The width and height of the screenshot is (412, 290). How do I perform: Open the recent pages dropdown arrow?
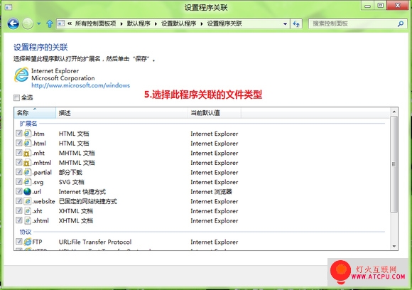39,24
